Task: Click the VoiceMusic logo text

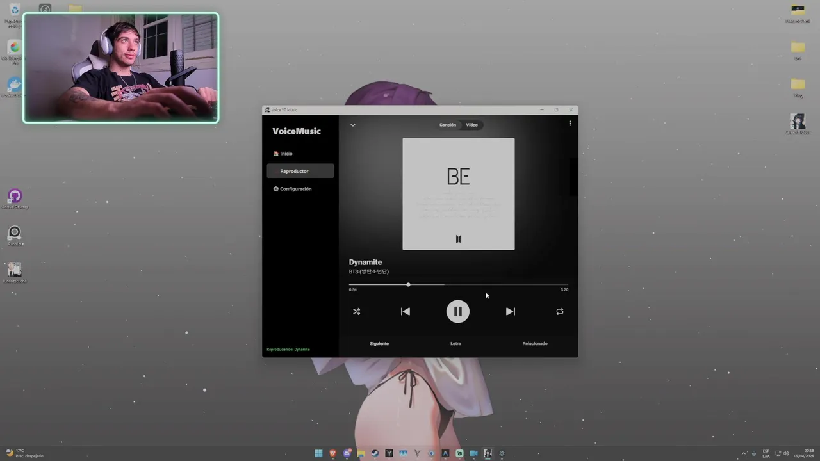Action: 297,131
